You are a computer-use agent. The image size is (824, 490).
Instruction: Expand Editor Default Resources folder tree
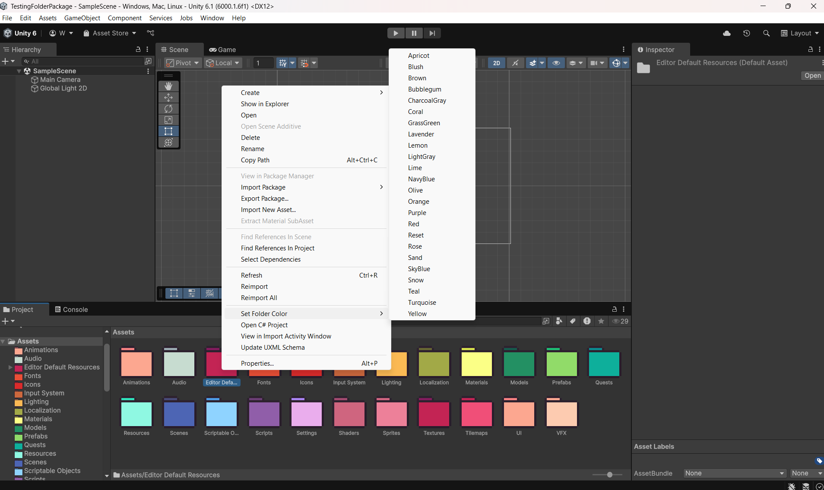click(x=10, y=367)
